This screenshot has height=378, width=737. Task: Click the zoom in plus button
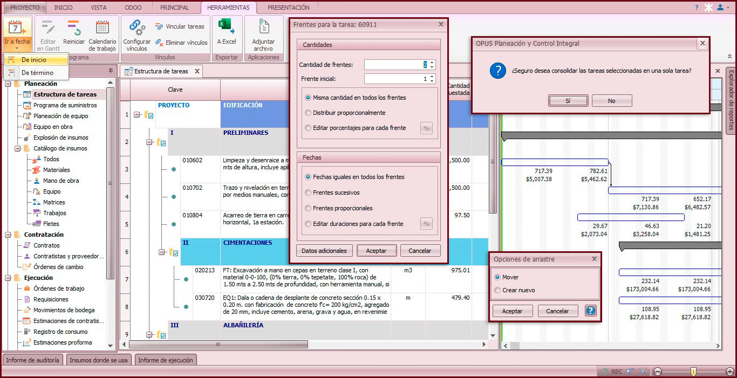(730, 372)
